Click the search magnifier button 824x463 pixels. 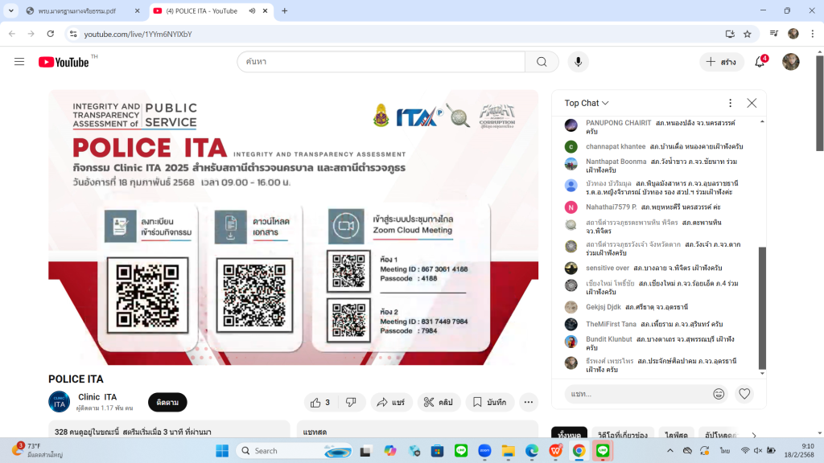coord(542,62)
